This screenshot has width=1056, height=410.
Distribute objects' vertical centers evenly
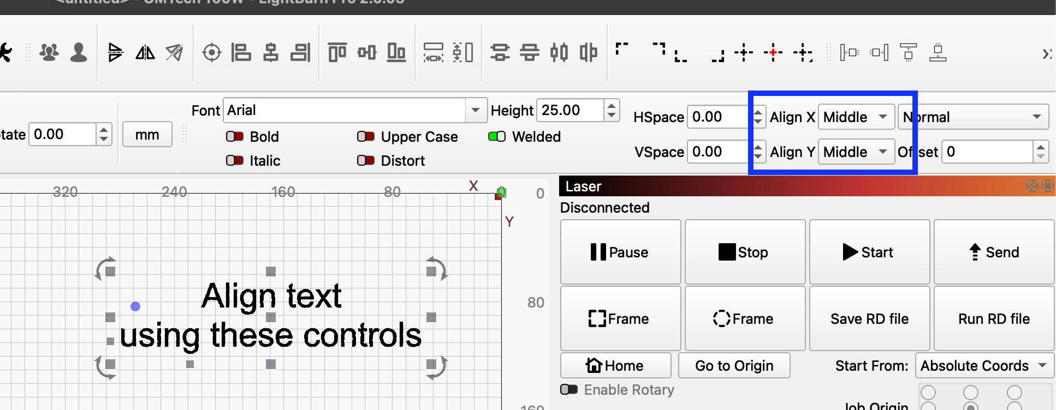pos(530,52)
